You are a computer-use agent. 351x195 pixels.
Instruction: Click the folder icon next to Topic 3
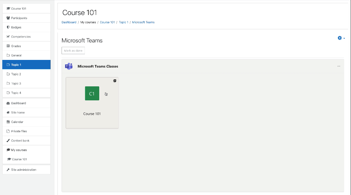[8, 83]
